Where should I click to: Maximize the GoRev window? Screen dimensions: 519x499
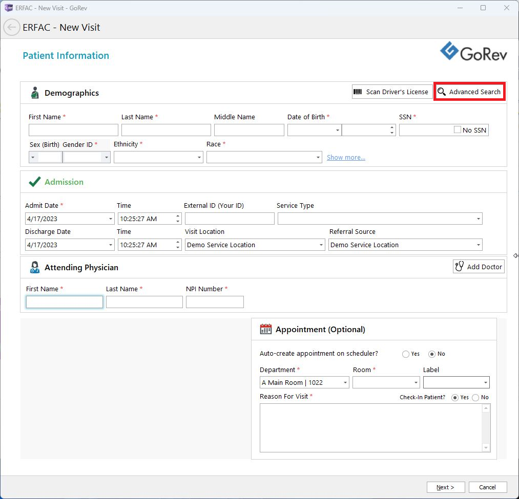[x=483, y=8]
